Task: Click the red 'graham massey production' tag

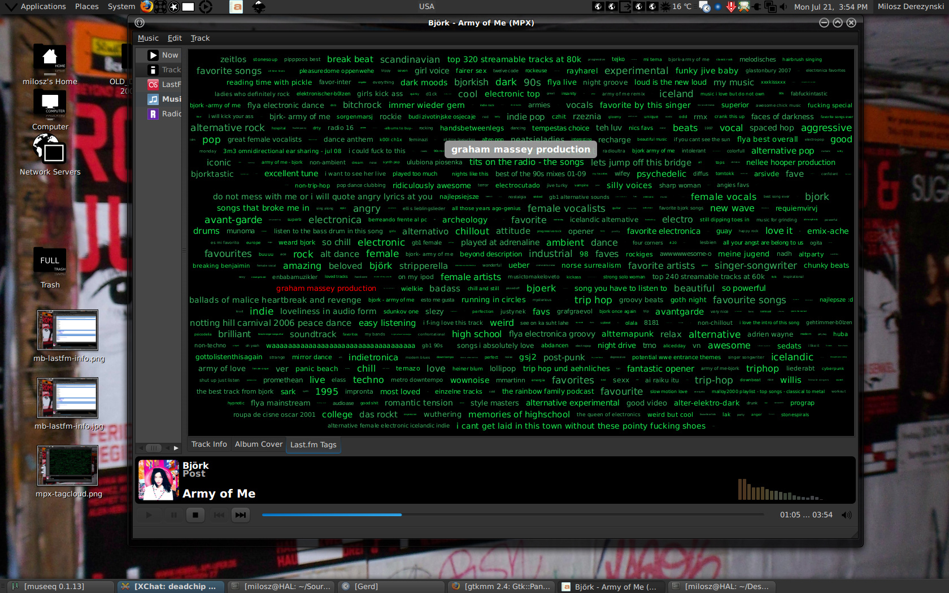Action: pyautogui.click(x=326, y=289)
